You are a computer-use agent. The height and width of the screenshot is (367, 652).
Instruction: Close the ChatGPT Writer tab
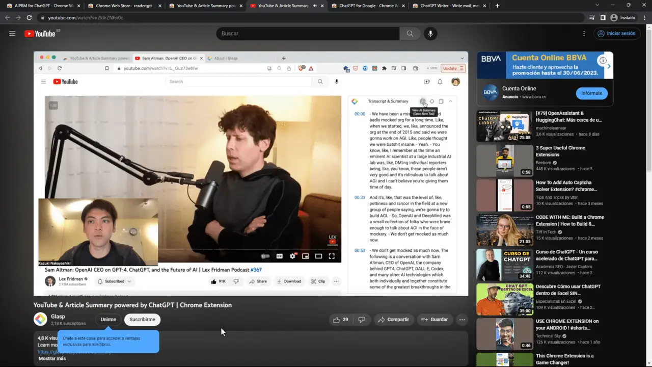pos(484,6)
